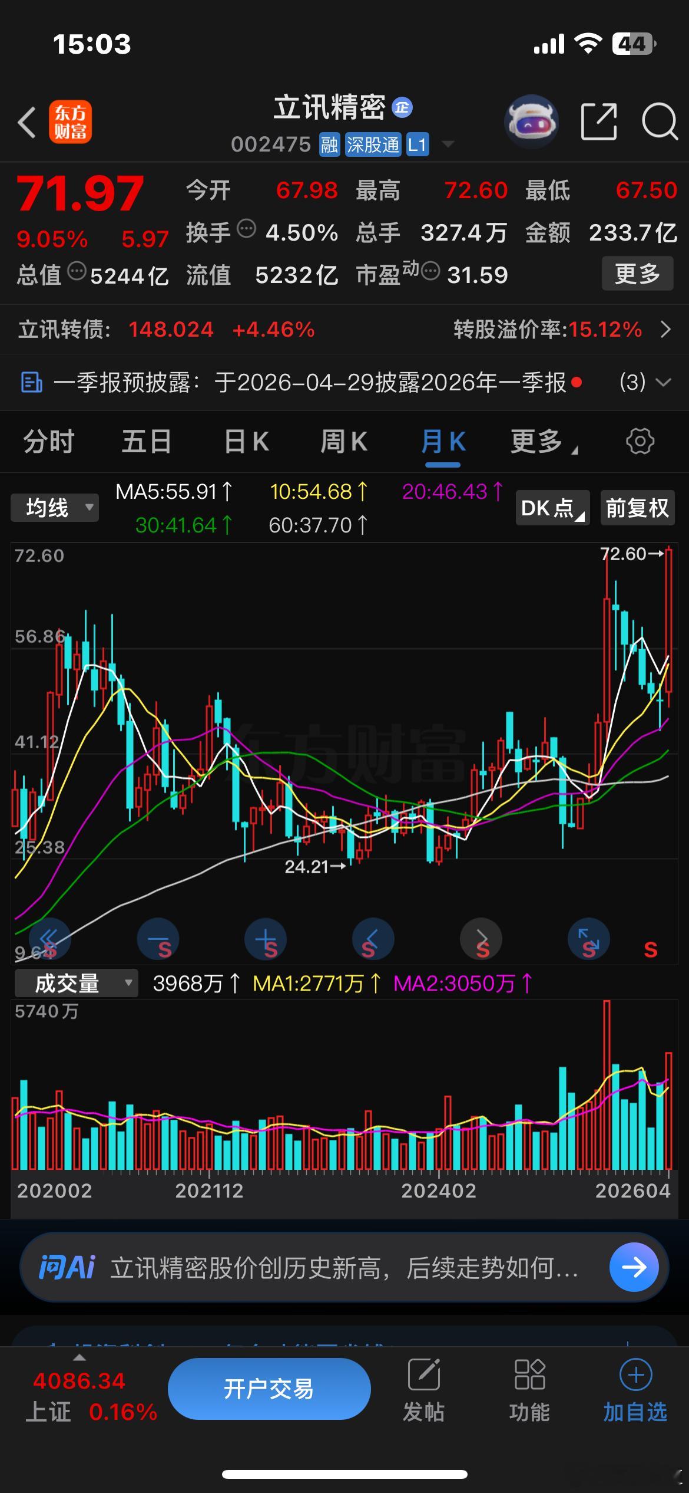Screen dimensions: 689x1493
Task: Zoom out chart with minus button
Action: 158,939
